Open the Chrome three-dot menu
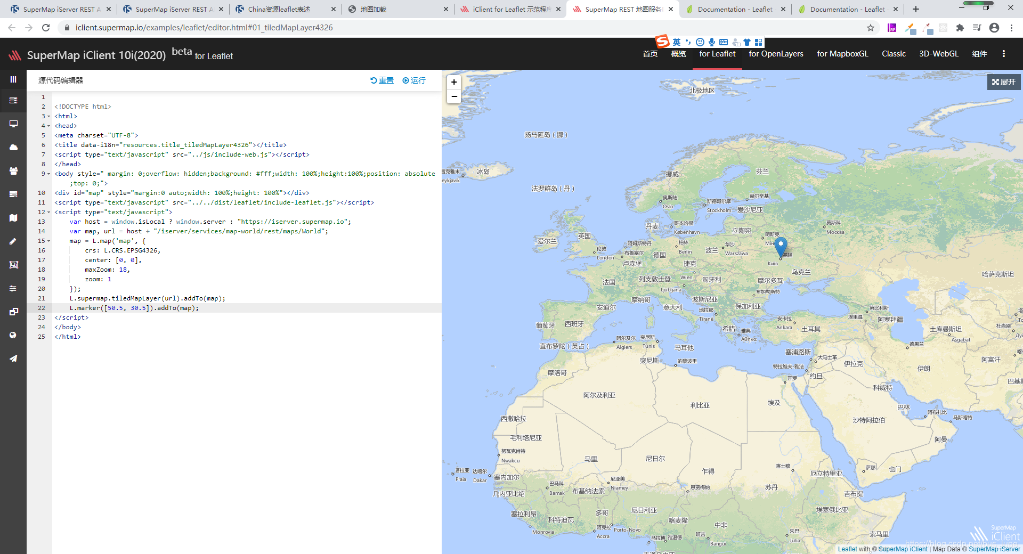The height and width of the screenshot is (554, 1023). point(1011,28)
